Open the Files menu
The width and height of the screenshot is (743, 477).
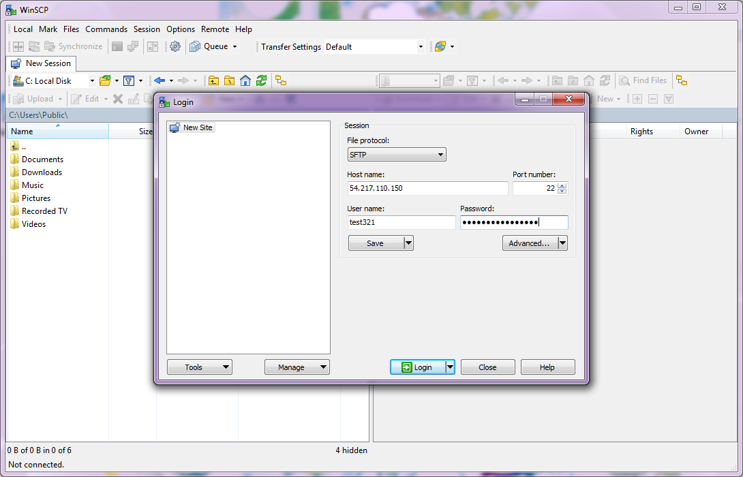coord(71,29)
